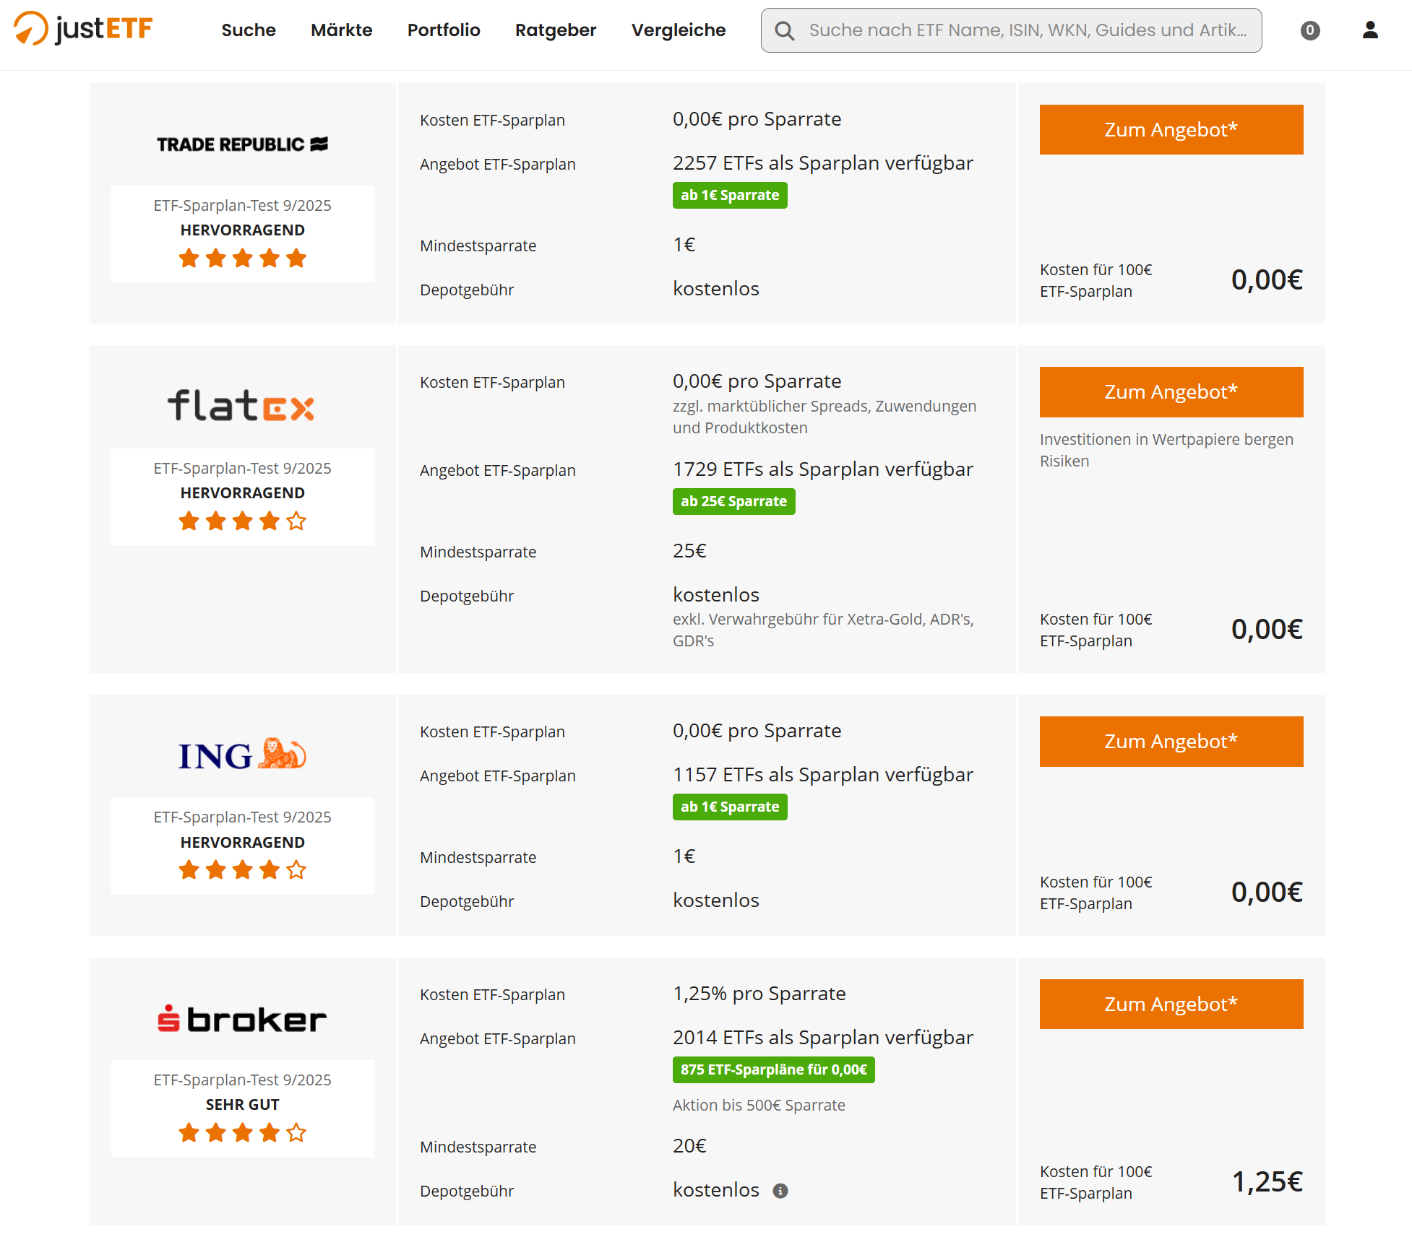Click the ING lion logo
This screenshot has width=1412, height=1237.
tap(242, 755)
